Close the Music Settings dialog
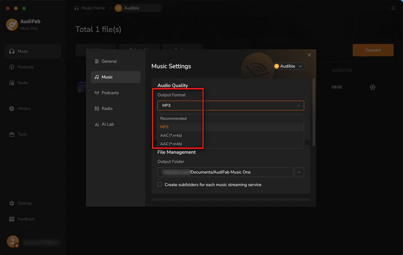Image resolution: width=403 pixels, height=255 pixels. pos(309,55)
